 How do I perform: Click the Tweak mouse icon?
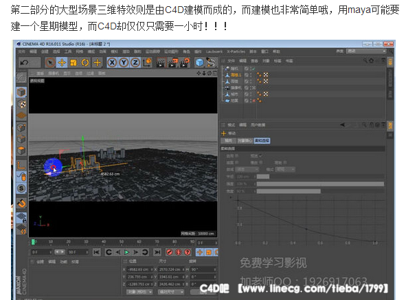[x=21, y=177]
